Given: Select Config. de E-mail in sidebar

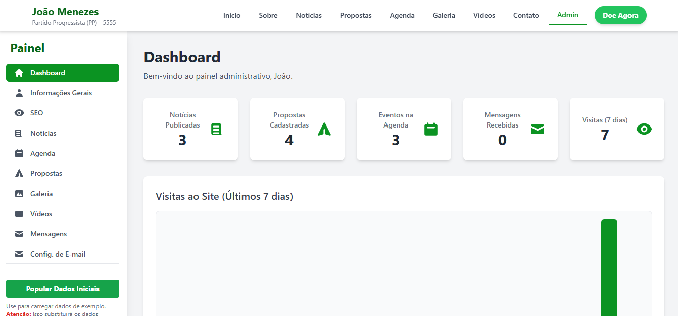Looking at the screenshot, I should (x=58, y=254).
